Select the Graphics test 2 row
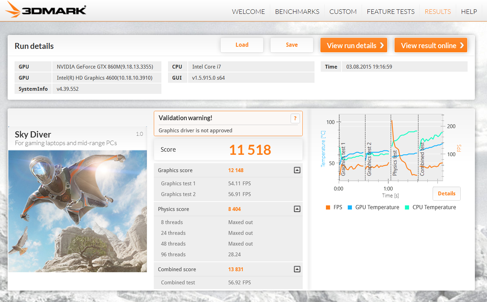The image size is (487, 302). coord(228,194)
